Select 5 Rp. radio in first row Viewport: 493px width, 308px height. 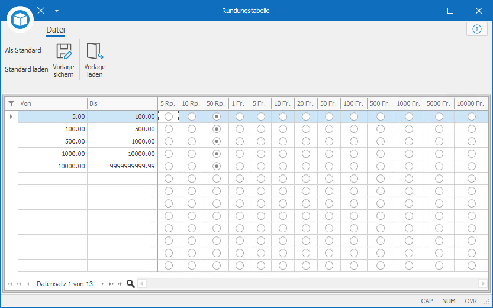[x=169, y=116]
